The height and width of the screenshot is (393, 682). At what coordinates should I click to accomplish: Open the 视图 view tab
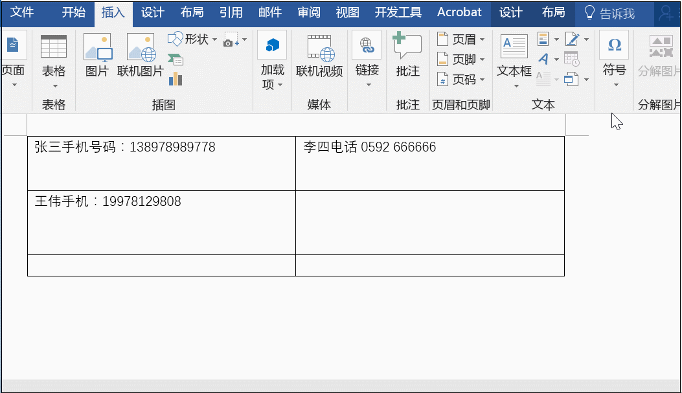(348, 12)
